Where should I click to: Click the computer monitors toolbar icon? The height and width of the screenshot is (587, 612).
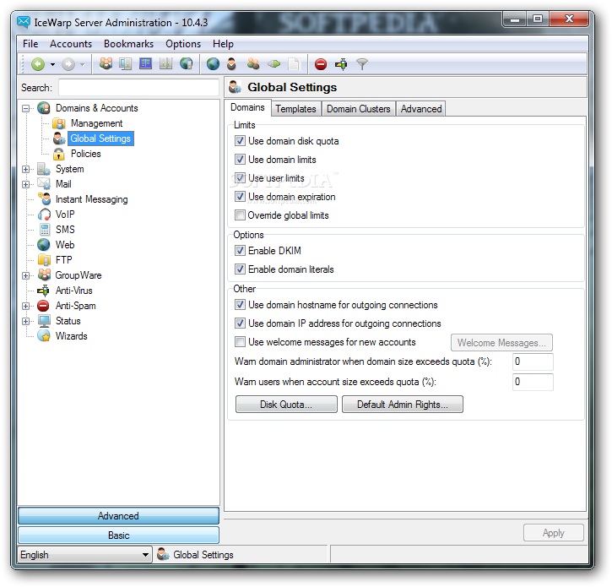coord(126,63)
